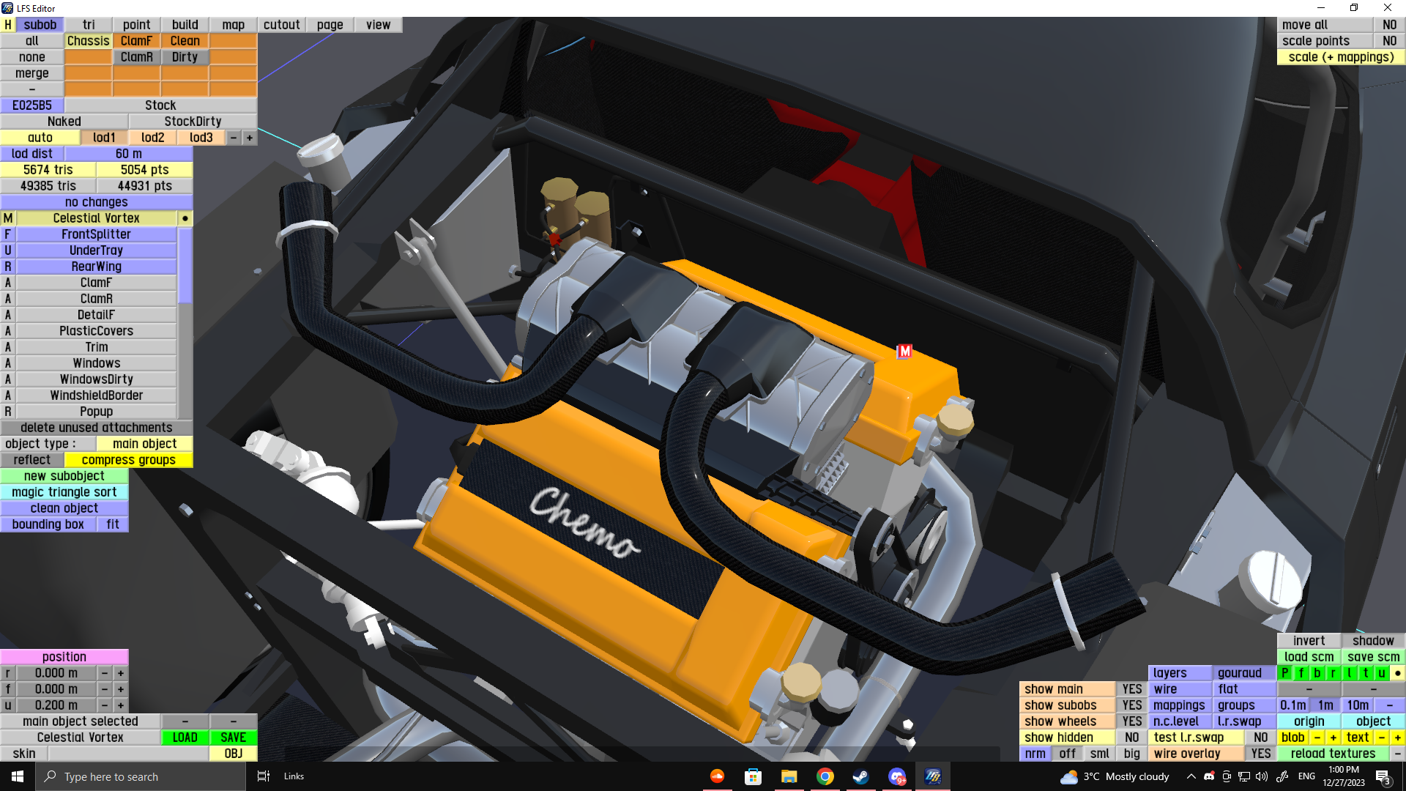
Task: Open the cutout tab
Action: [x=281, y=25]
